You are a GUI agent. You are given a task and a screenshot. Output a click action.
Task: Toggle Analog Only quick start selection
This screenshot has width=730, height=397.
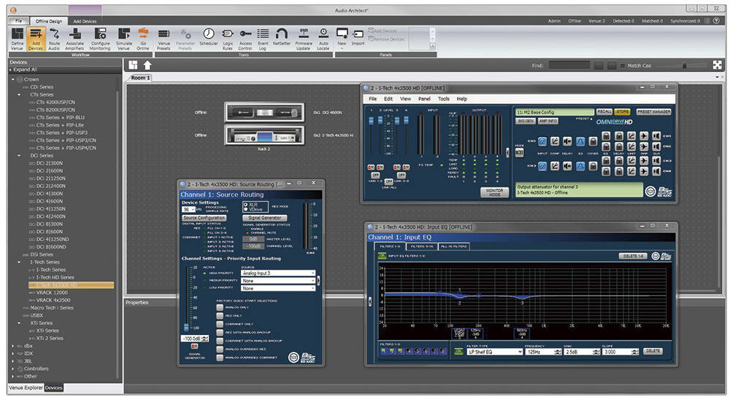(220, 307)
